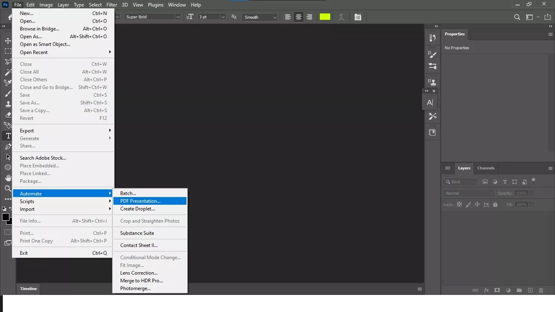Image resolution: width=555 pixels, height=312 pixels.
Task: Select the Hand tool
Action: pyautogui.click(x=8, y=178)
